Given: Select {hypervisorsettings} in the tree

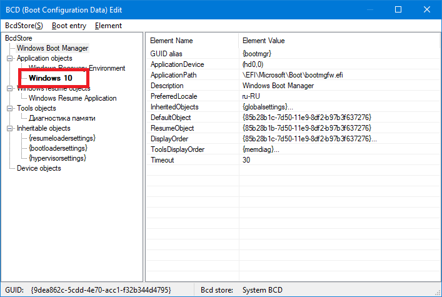Looking at the screenshot, I should click(x=58, y=158).
